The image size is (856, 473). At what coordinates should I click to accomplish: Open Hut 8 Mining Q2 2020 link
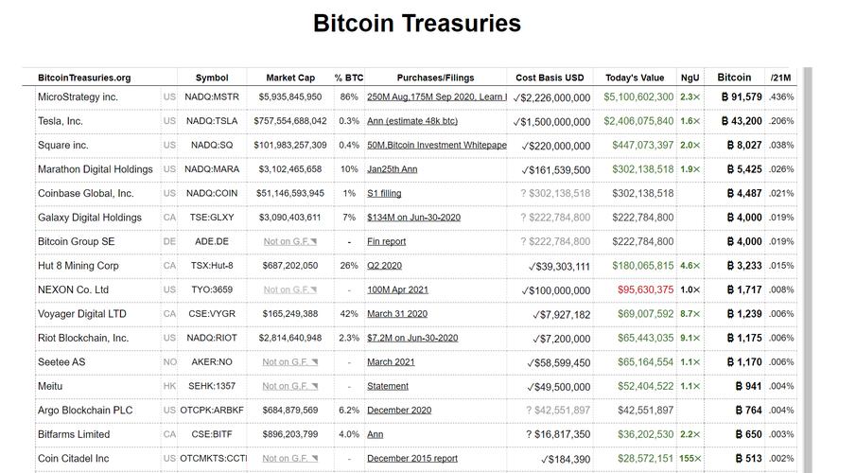tap(384, 266)
